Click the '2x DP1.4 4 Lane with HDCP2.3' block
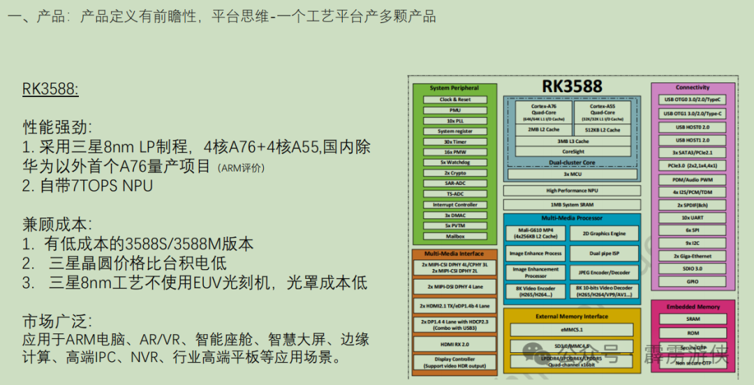This screenshot has height=385, width=754. (454, 325)
